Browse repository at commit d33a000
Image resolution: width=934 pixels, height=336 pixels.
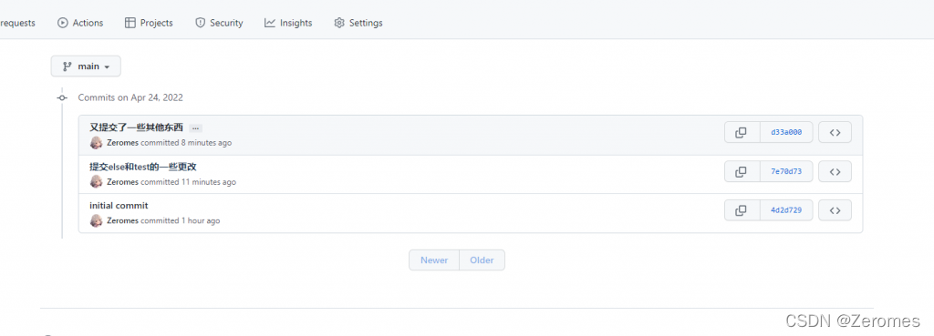(835, 133)
